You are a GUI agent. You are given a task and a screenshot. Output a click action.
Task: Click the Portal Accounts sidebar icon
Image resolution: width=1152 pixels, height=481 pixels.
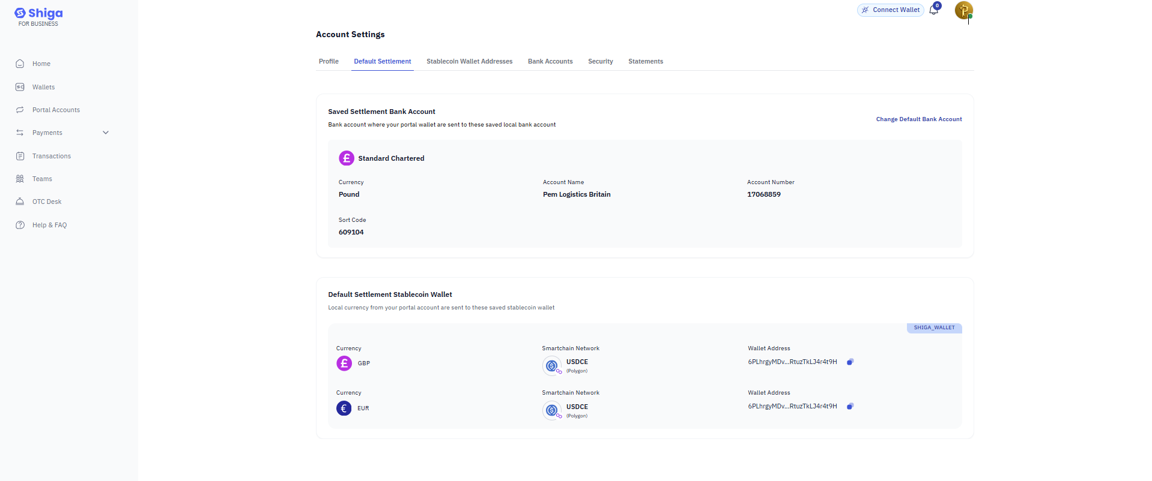20,110
